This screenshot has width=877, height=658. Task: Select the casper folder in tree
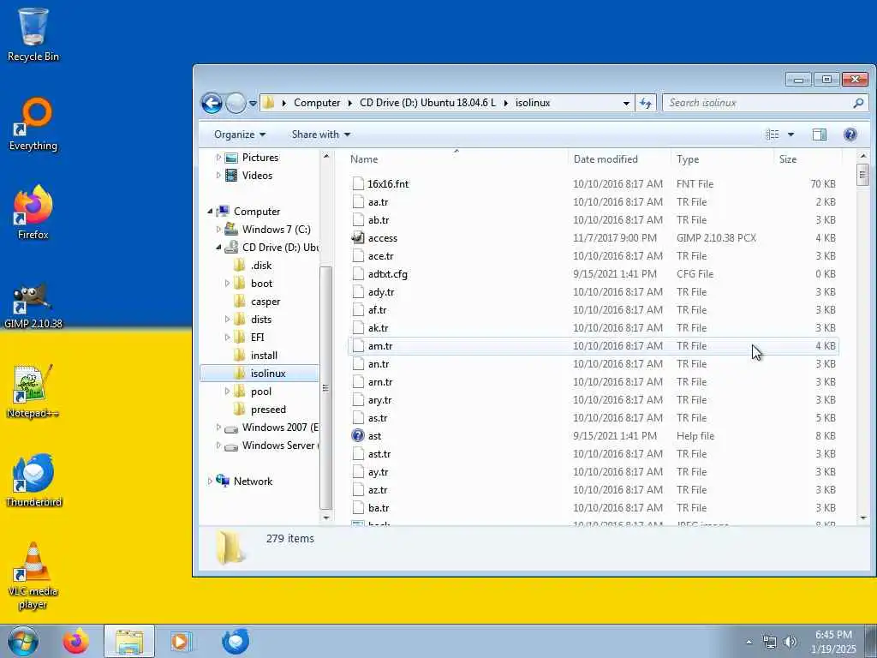pos(265,302)
